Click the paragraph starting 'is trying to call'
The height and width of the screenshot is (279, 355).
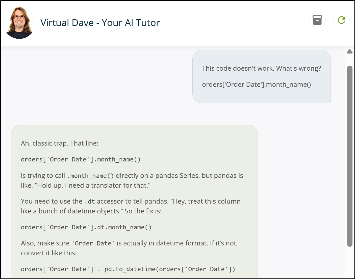click(x=132, y=180)
